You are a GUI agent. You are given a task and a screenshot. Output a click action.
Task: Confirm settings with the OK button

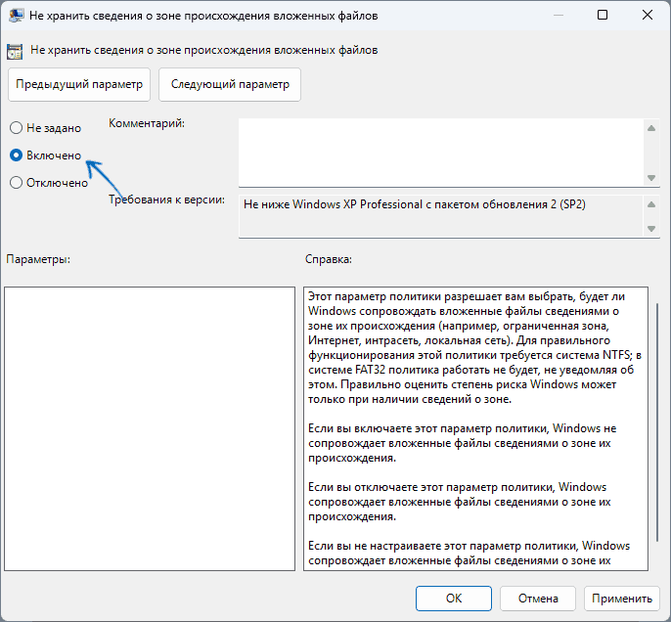point(453,598)
